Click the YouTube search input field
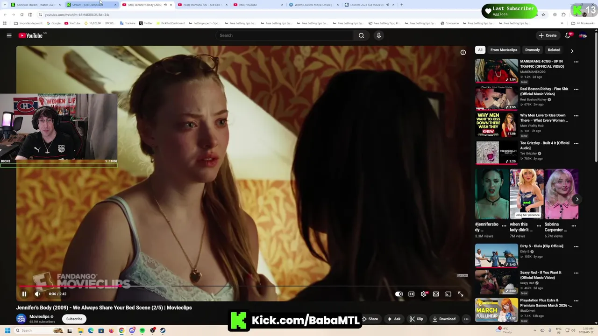 (x=285, y=35)
